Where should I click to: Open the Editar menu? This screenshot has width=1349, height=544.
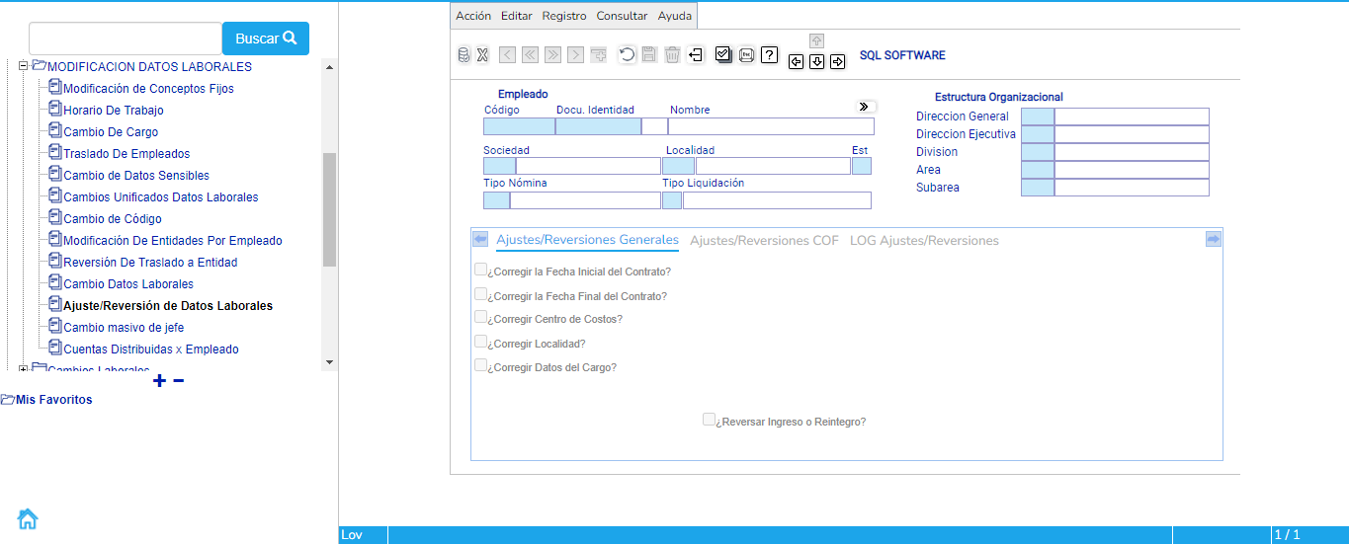pyautogui.click(x=517, y=16)
